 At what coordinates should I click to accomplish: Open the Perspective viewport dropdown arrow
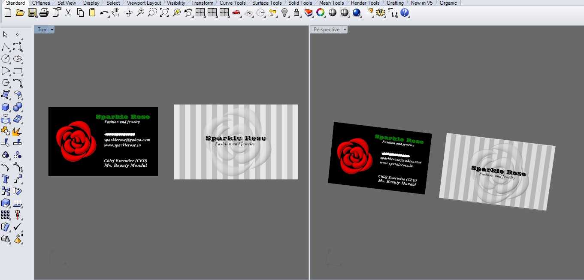pyautogui.click(x=345, y=30)
